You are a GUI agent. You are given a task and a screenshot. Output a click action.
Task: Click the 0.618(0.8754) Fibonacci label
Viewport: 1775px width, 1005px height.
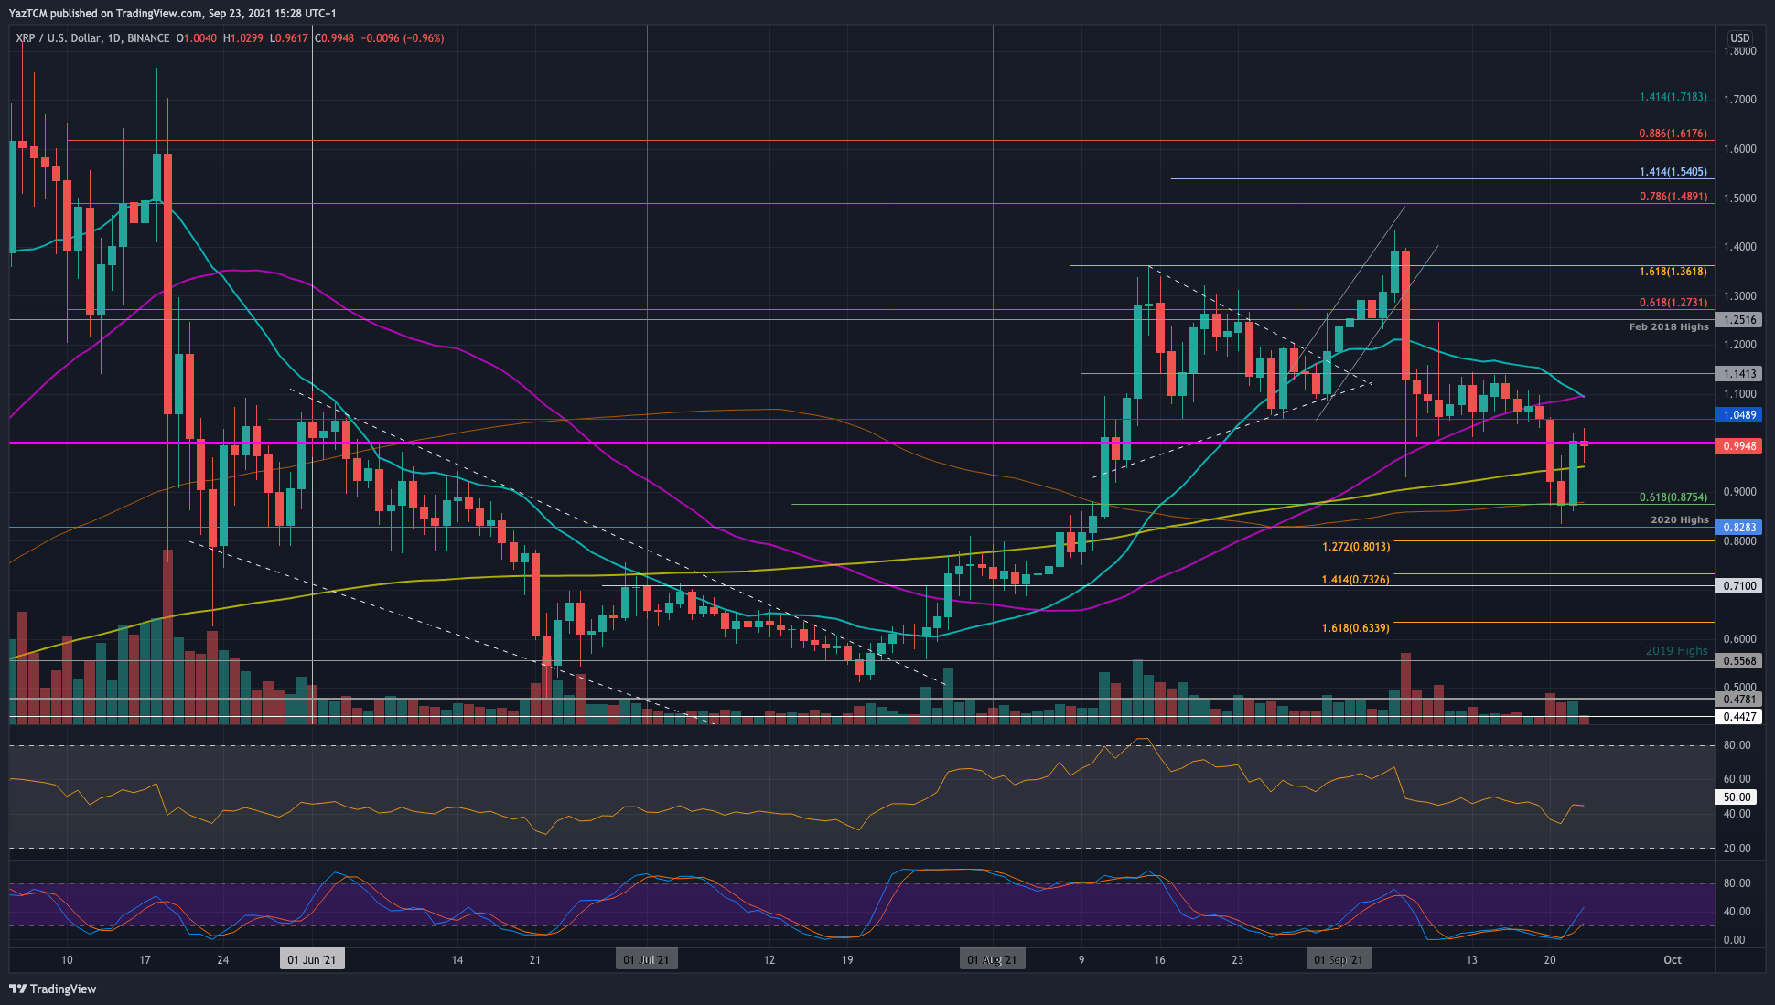pyautogui.click(x=1673, y=497)
